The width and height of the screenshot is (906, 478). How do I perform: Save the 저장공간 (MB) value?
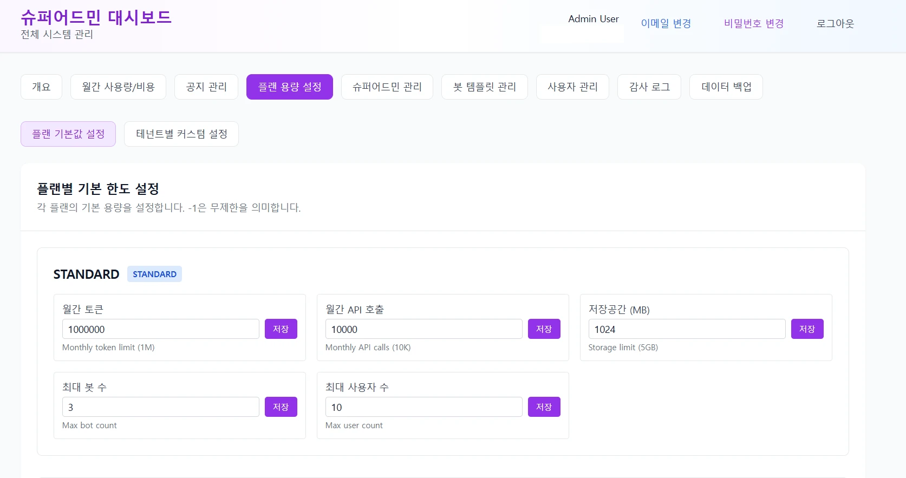(807, 329)
